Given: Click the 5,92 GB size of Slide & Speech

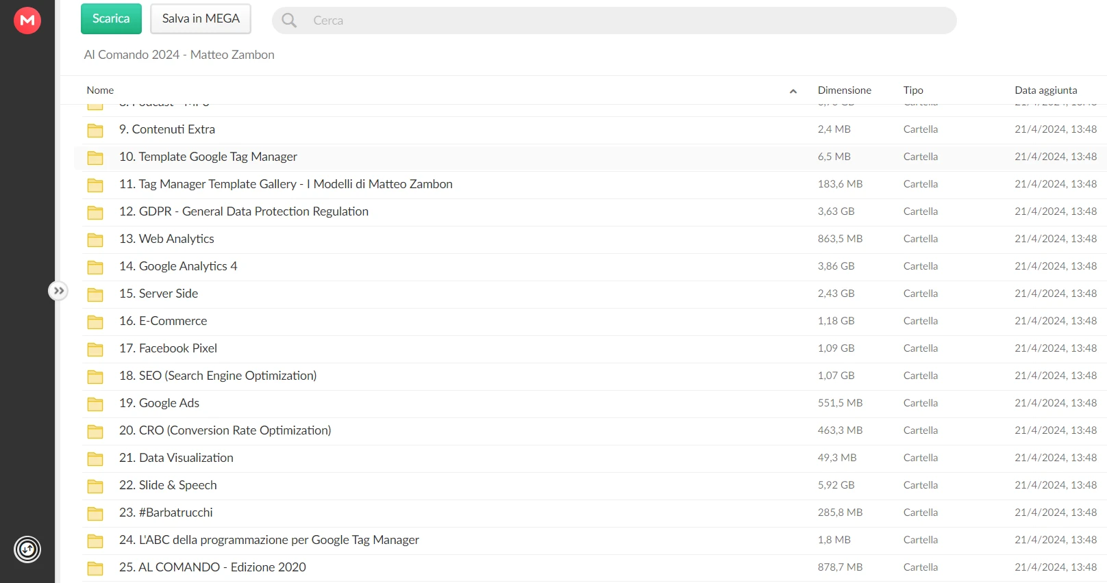Looking at the screenshot, I should click(x=836, y=485).
